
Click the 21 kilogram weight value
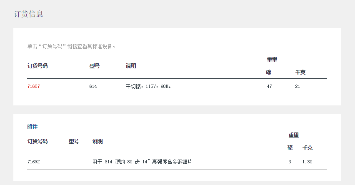(x=297, y=86)
